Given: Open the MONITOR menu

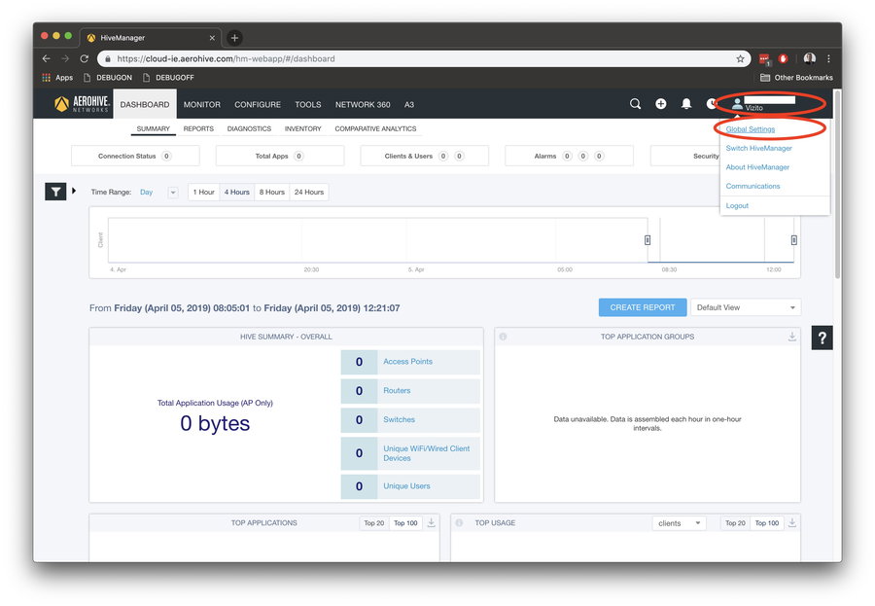Looking at the screenshot, I should [201, 105].
